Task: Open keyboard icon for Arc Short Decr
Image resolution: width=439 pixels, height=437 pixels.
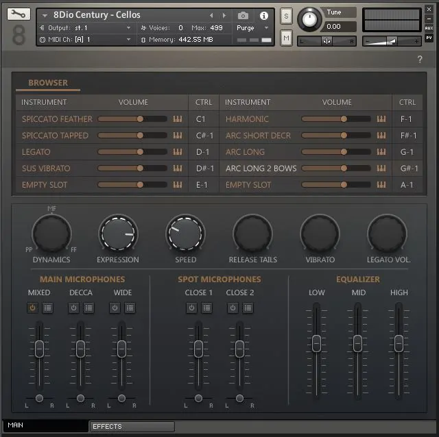Action: 381,136
